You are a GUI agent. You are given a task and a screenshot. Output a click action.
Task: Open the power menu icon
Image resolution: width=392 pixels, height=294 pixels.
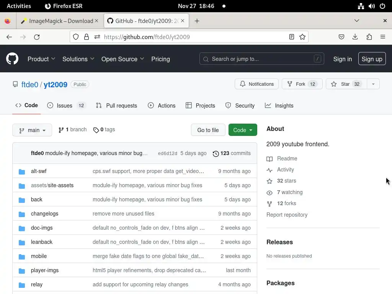click(382, 6)
